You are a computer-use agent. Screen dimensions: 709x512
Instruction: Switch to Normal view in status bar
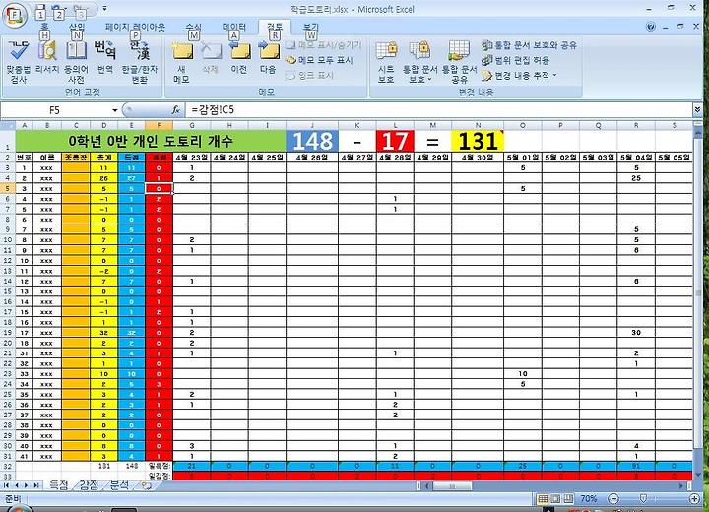tap(543, 499)
